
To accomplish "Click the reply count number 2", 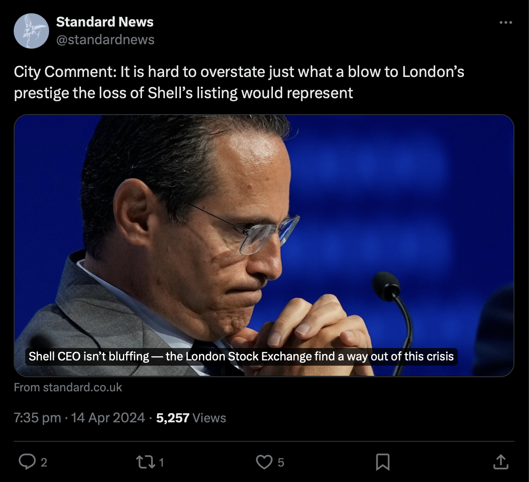I will pyautogui.click(x=44, y=463).
